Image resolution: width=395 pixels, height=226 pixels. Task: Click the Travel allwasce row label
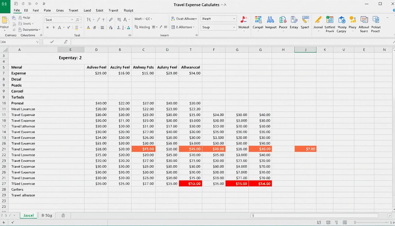coord(23,195)
